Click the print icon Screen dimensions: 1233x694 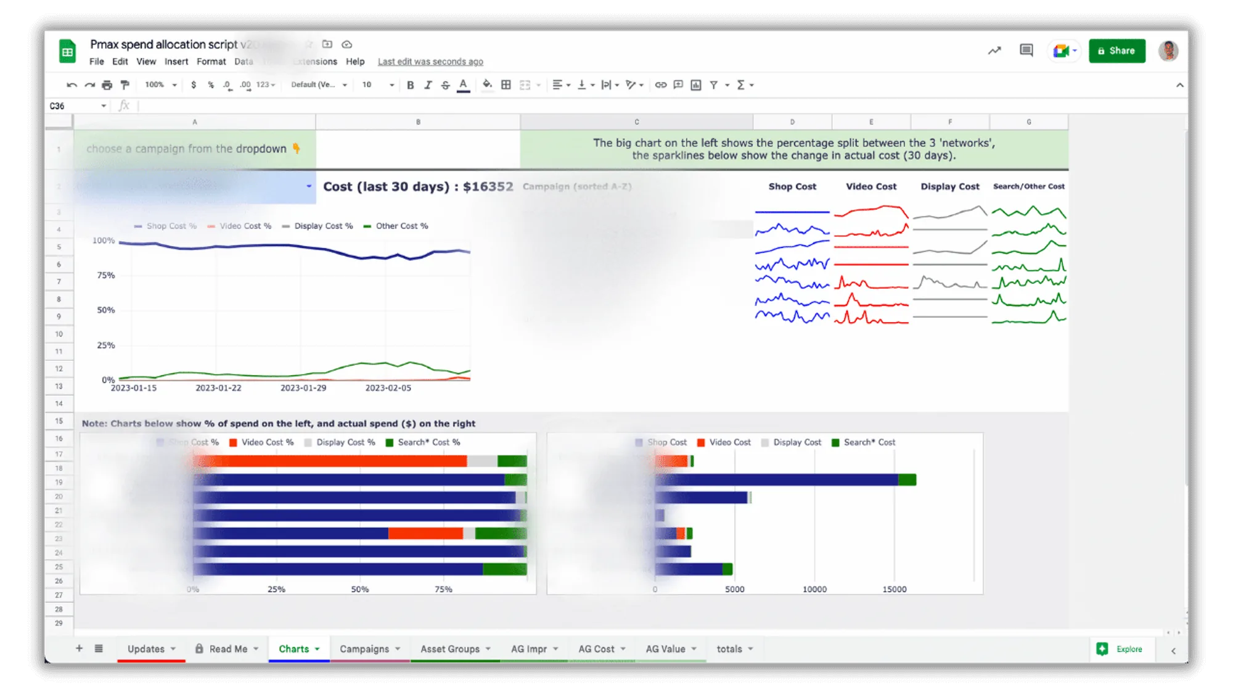coord(107,85)
